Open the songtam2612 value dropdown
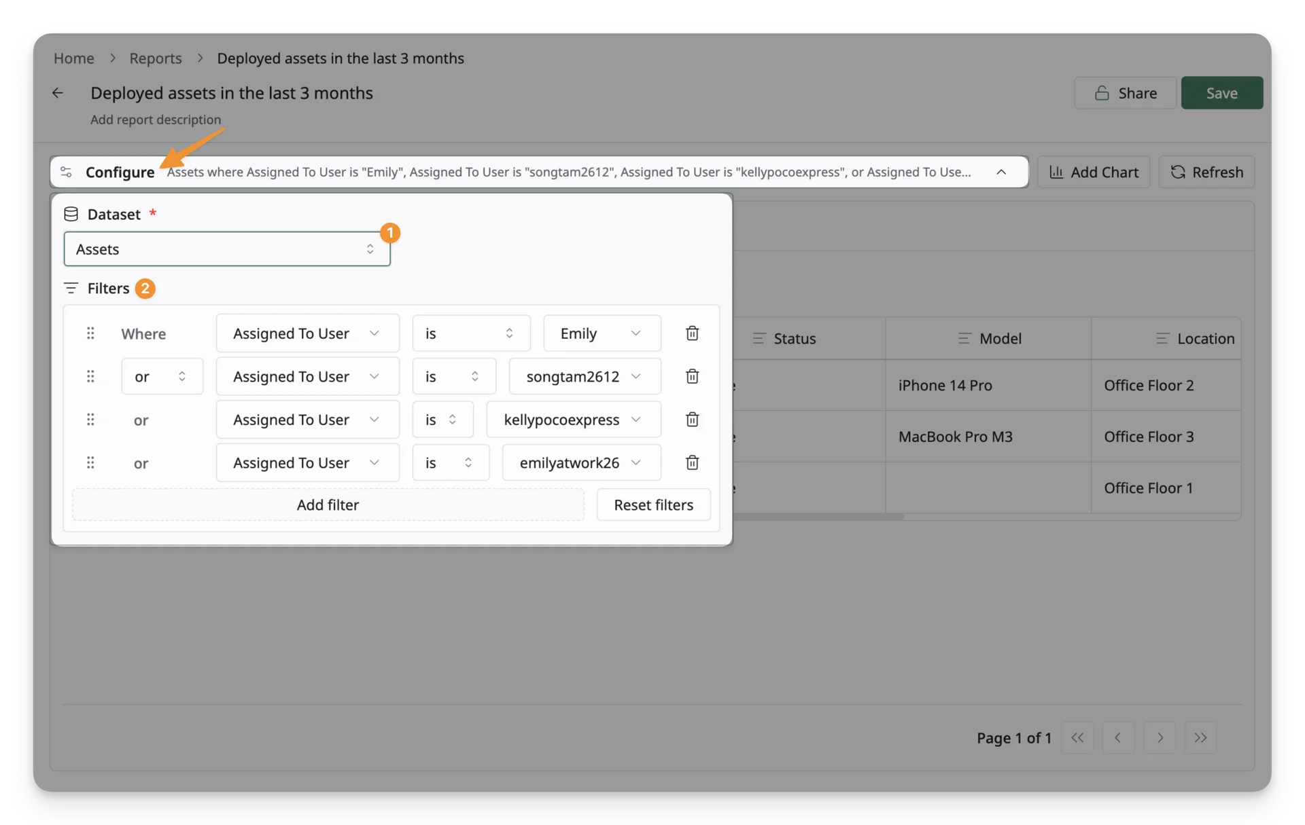 pyautogui.click(x=585, y=376)
